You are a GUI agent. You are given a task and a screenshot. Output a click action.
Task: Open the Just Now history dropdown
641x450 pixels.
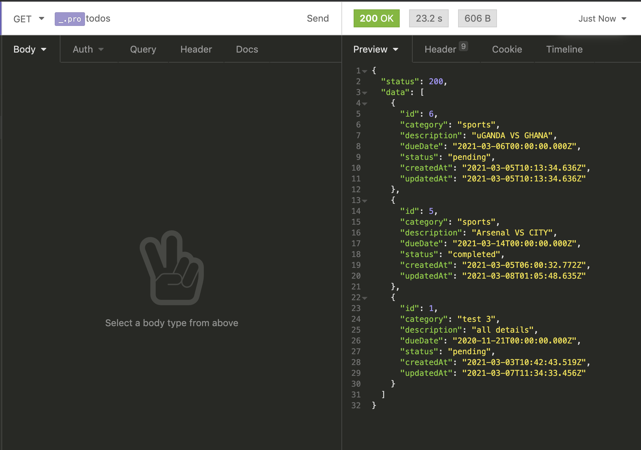(x=602, y=19)
